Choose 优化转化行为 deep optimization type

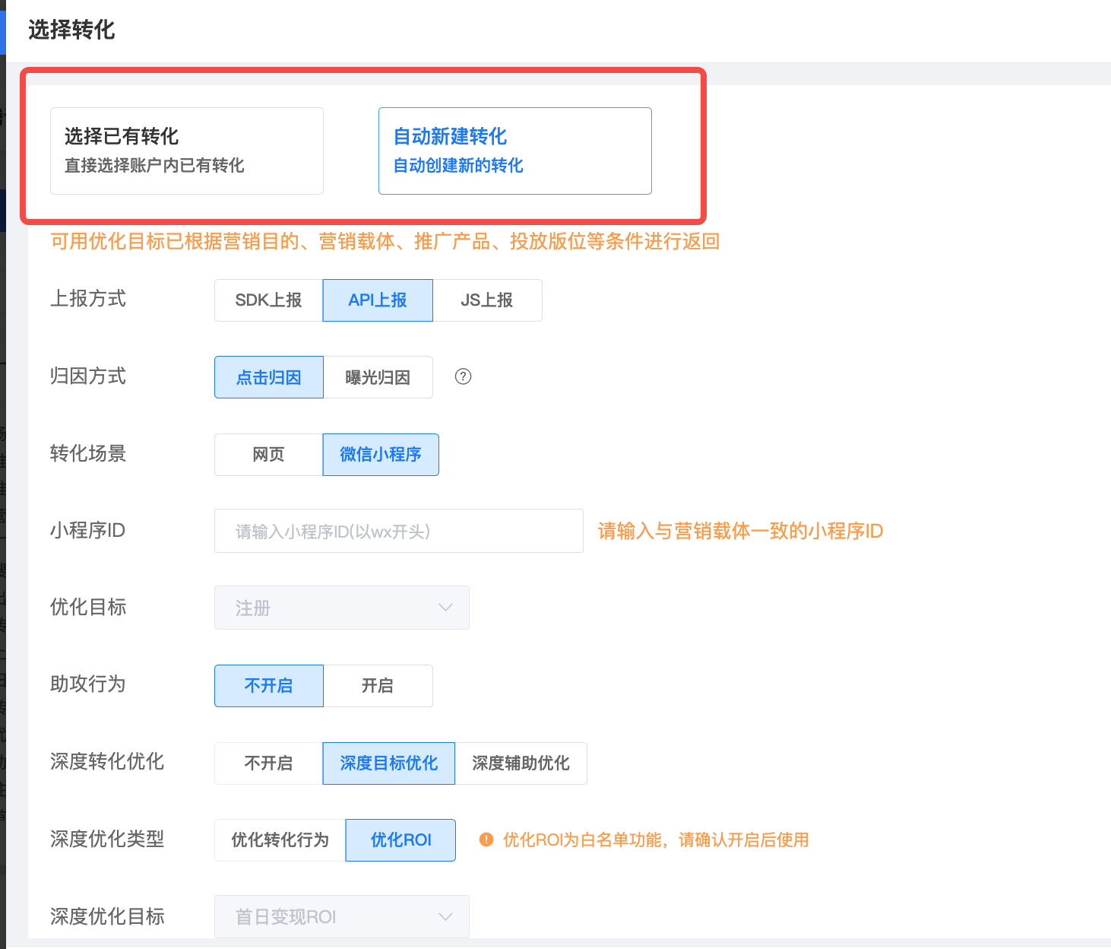[280, 840]
